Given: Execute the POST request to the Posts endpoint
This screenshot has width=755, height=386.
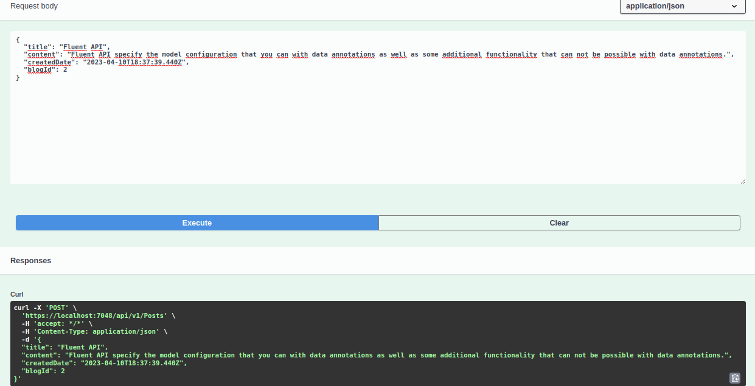Looking at the screenshot, I should pyautogui.click(x=196, y=222).
